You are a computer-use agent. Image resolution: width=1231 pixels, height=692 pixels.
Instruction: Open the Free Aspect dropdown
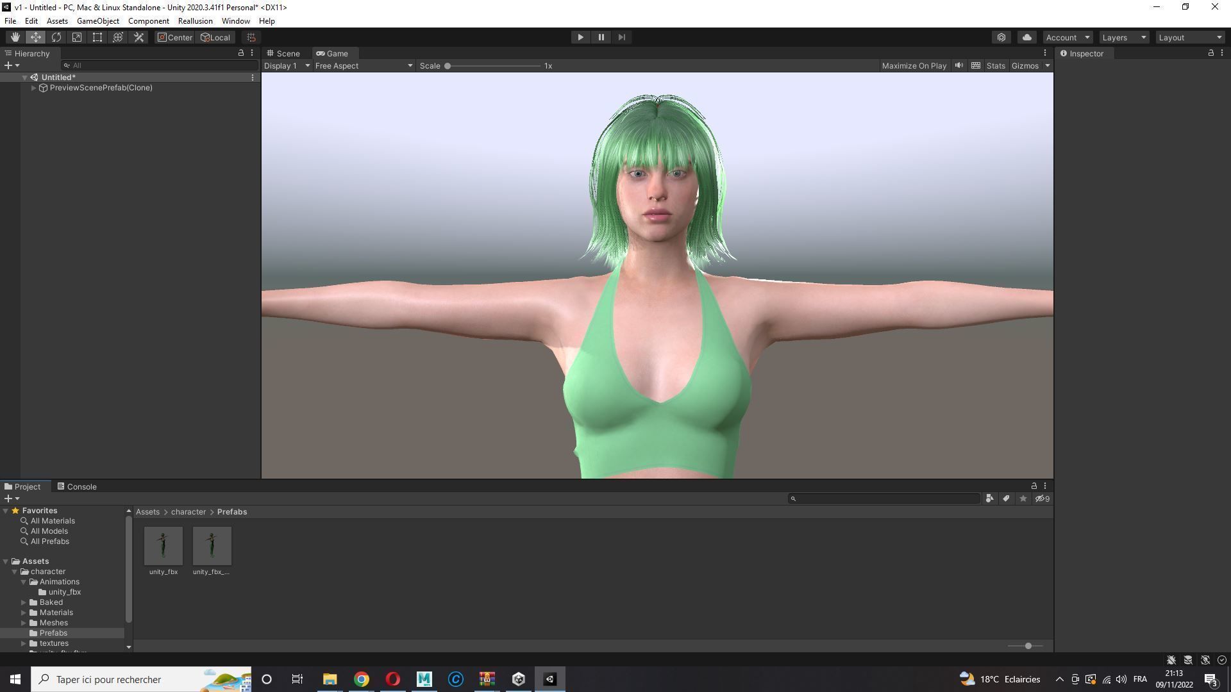point(363,65)
